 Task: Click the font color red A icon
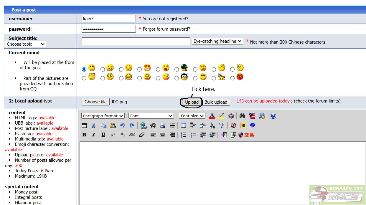point(212,116)
